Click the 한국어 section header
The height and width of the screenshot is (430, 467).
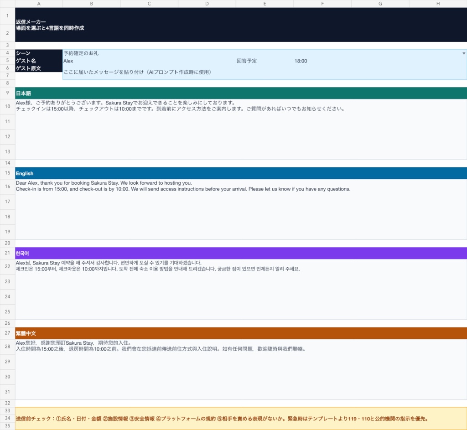(x=241, y=253)
